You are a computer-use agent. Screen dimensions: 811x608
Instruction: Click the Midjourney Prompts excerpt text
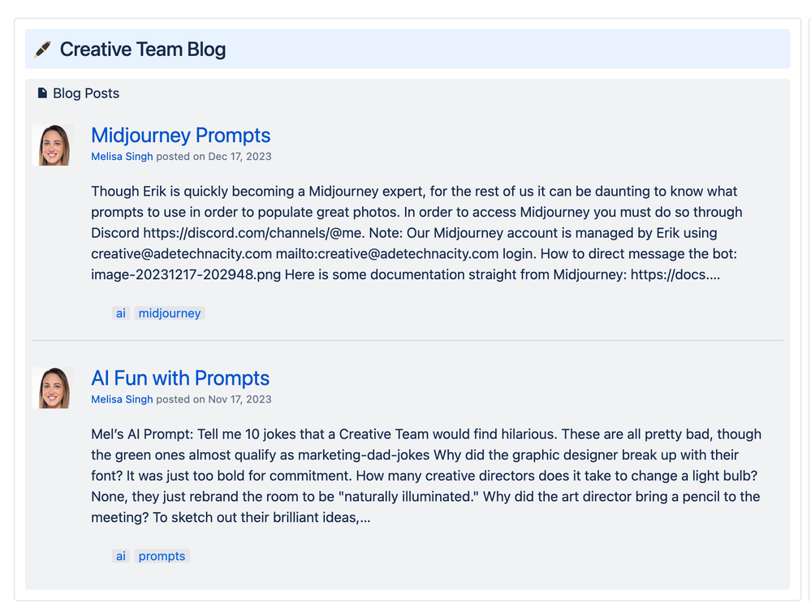coord(416,233)
